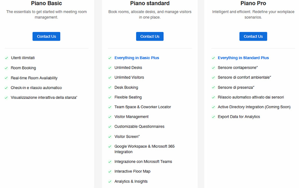Select the Piano Pro heading
301x188 pixels.
pos(253,3)
